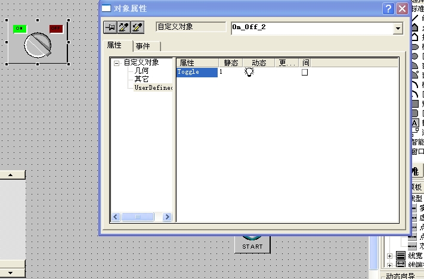Open the object name dropdown On_Off_2
Viewport: 424px width, 279px height.
click(x=398, y=28)
